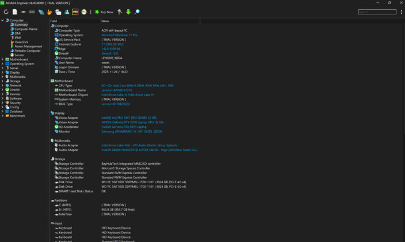Open the Sensor page in sidebar

[19, 55]
